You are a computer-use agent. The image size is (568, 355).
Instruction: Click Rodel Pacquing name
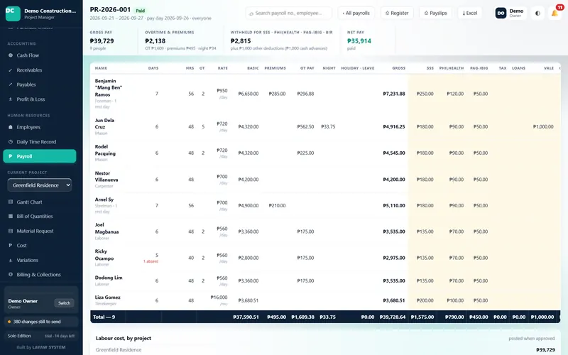[x=105, y=150]
